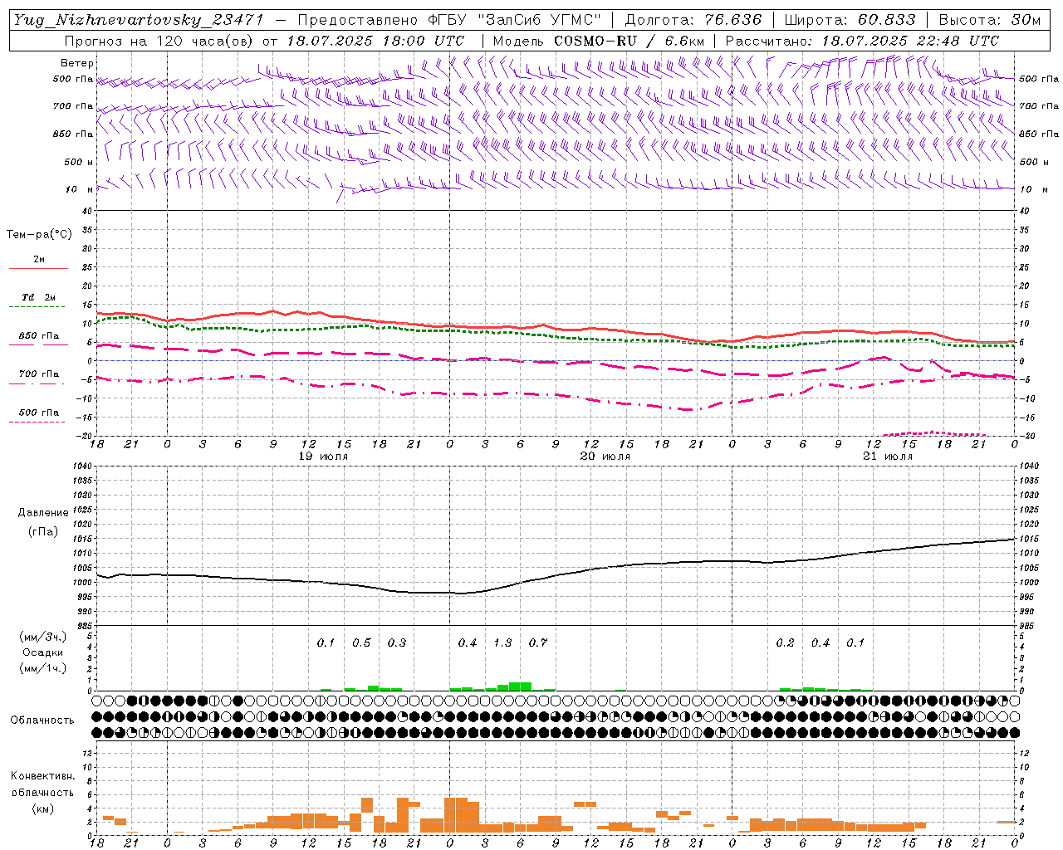
Task: Click the Ветер wind panel label
Action: tap(77, 63)
